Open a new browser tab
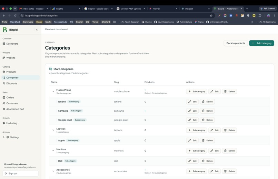This screenshot has height=179, width=278. 247,9
